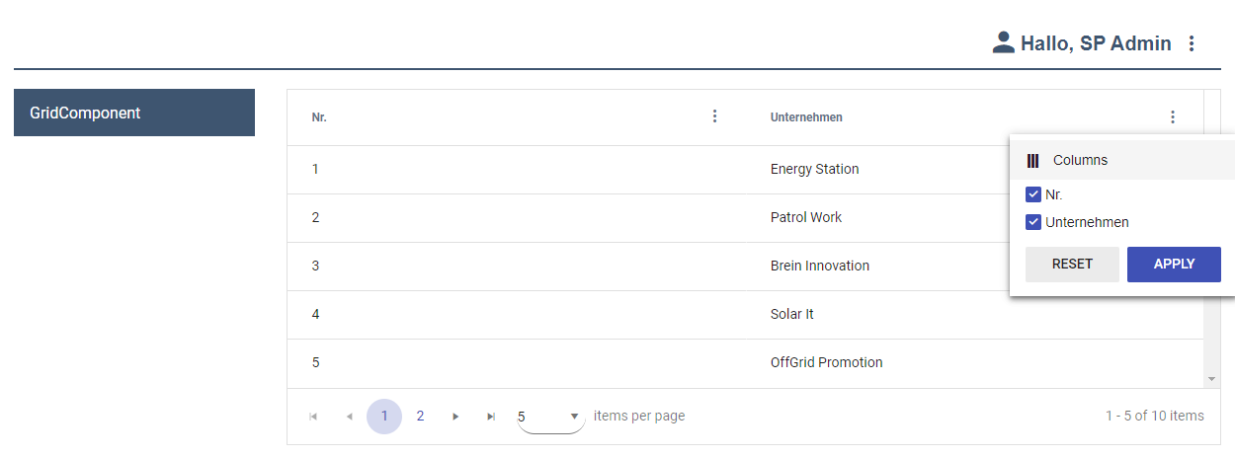Uncheck the Nr. column checkbox

pos(1033,194)
